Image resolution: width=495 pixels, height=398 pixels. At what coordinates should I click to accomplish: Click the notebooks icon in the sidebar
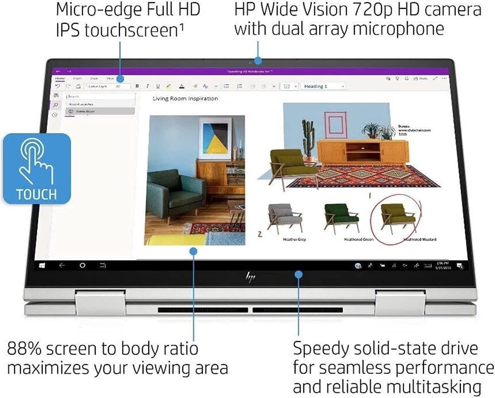click(56, 95)
